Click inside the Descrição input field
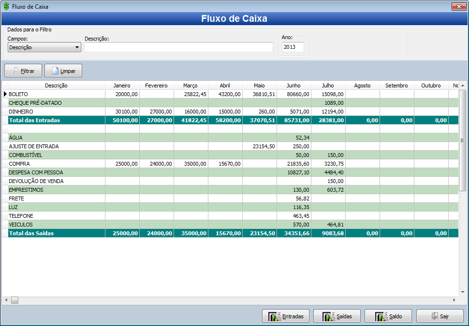The height and width of the screenshot is (326, 469). pos(179,47)
